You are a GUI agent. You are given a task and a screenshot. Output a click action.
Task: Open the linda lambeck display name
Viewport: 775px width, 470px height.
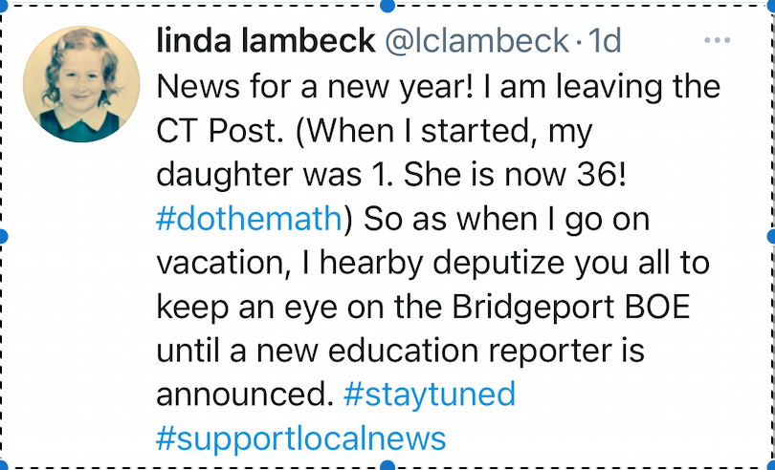265,40
